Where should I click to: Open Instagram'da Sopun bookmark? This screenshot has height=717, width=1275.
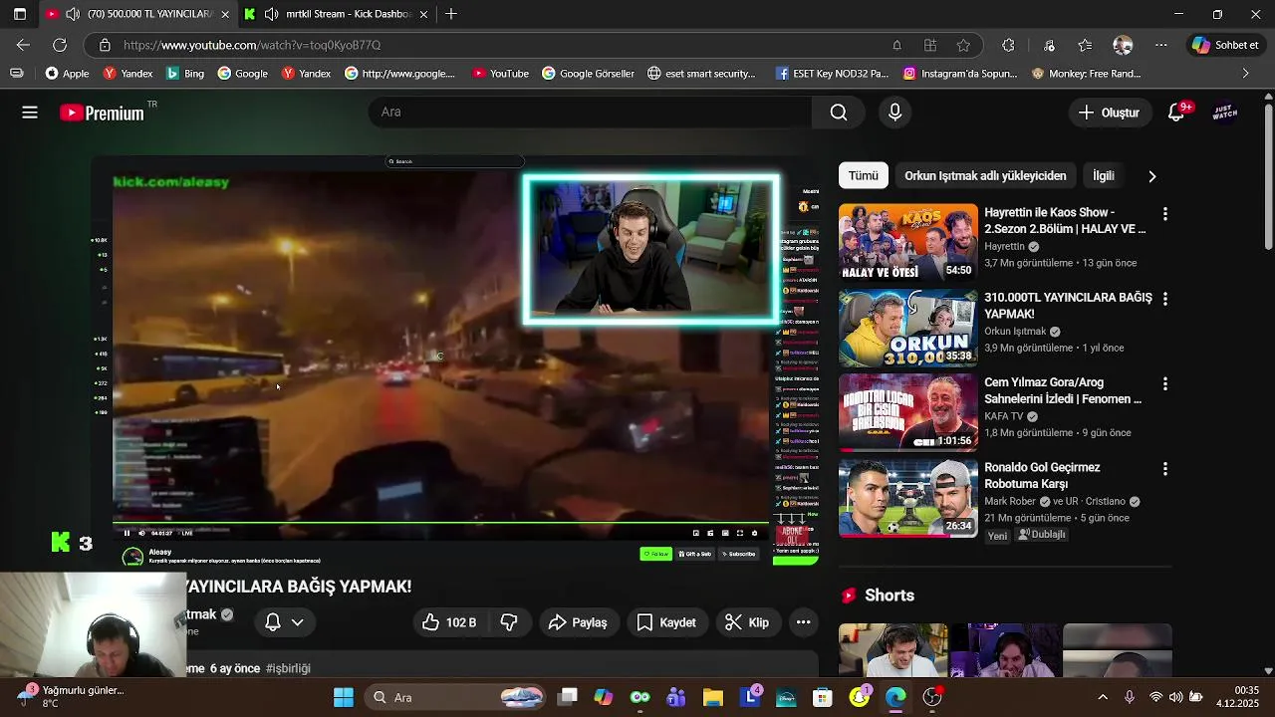960,73
